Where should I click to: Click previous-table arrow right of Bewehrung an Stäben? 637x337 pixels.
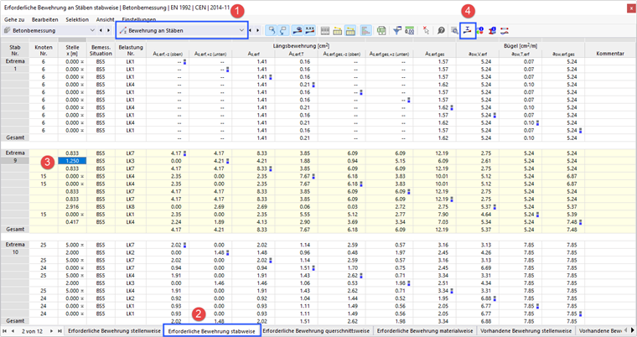pyautogui.click(x=250, y=30)
